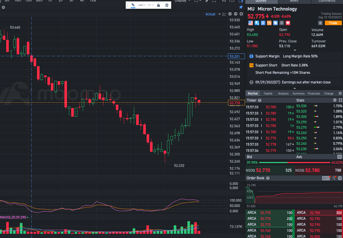Expand quote details with down chevron
343x238 pixels.
point(295,50)
